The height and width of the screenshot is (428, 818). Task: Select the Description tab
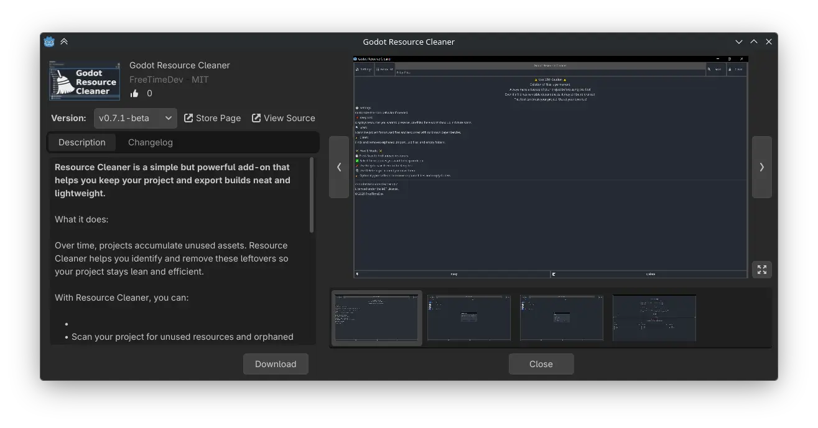pos(81,142)
